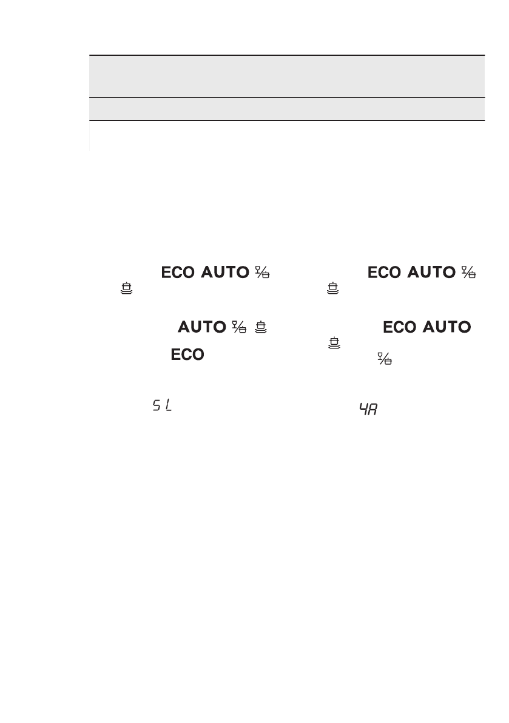Screen dimensions: 509x723
Task: Click AUTO in the right column's second ECO AUTO
Action: tap(447, 327)
